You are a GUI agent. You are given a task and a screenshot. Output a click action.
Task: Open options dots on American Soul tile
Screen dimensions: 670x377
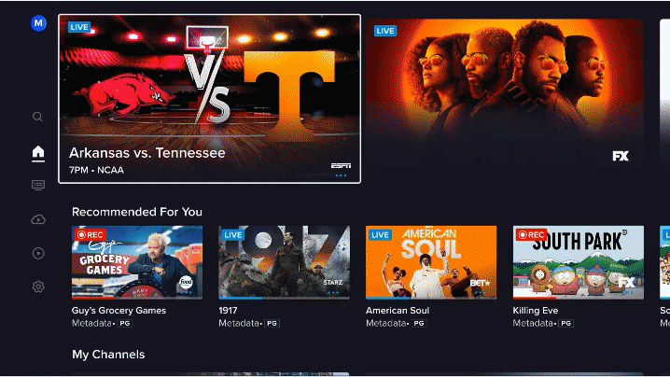(480, 293)
